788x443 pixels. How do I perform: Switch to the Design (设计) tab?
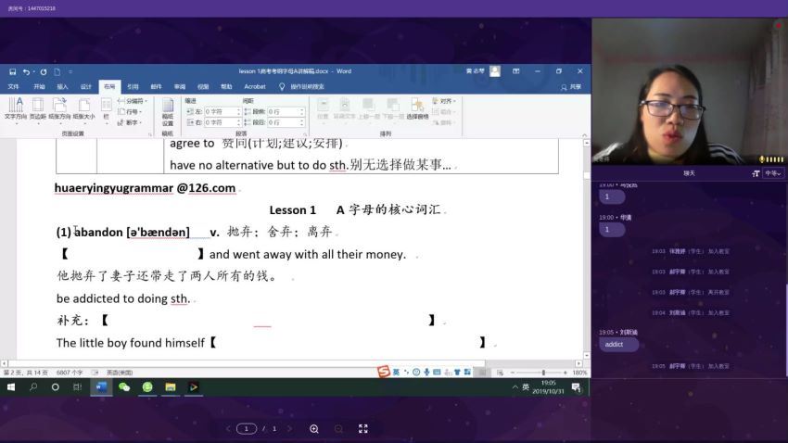86,86
